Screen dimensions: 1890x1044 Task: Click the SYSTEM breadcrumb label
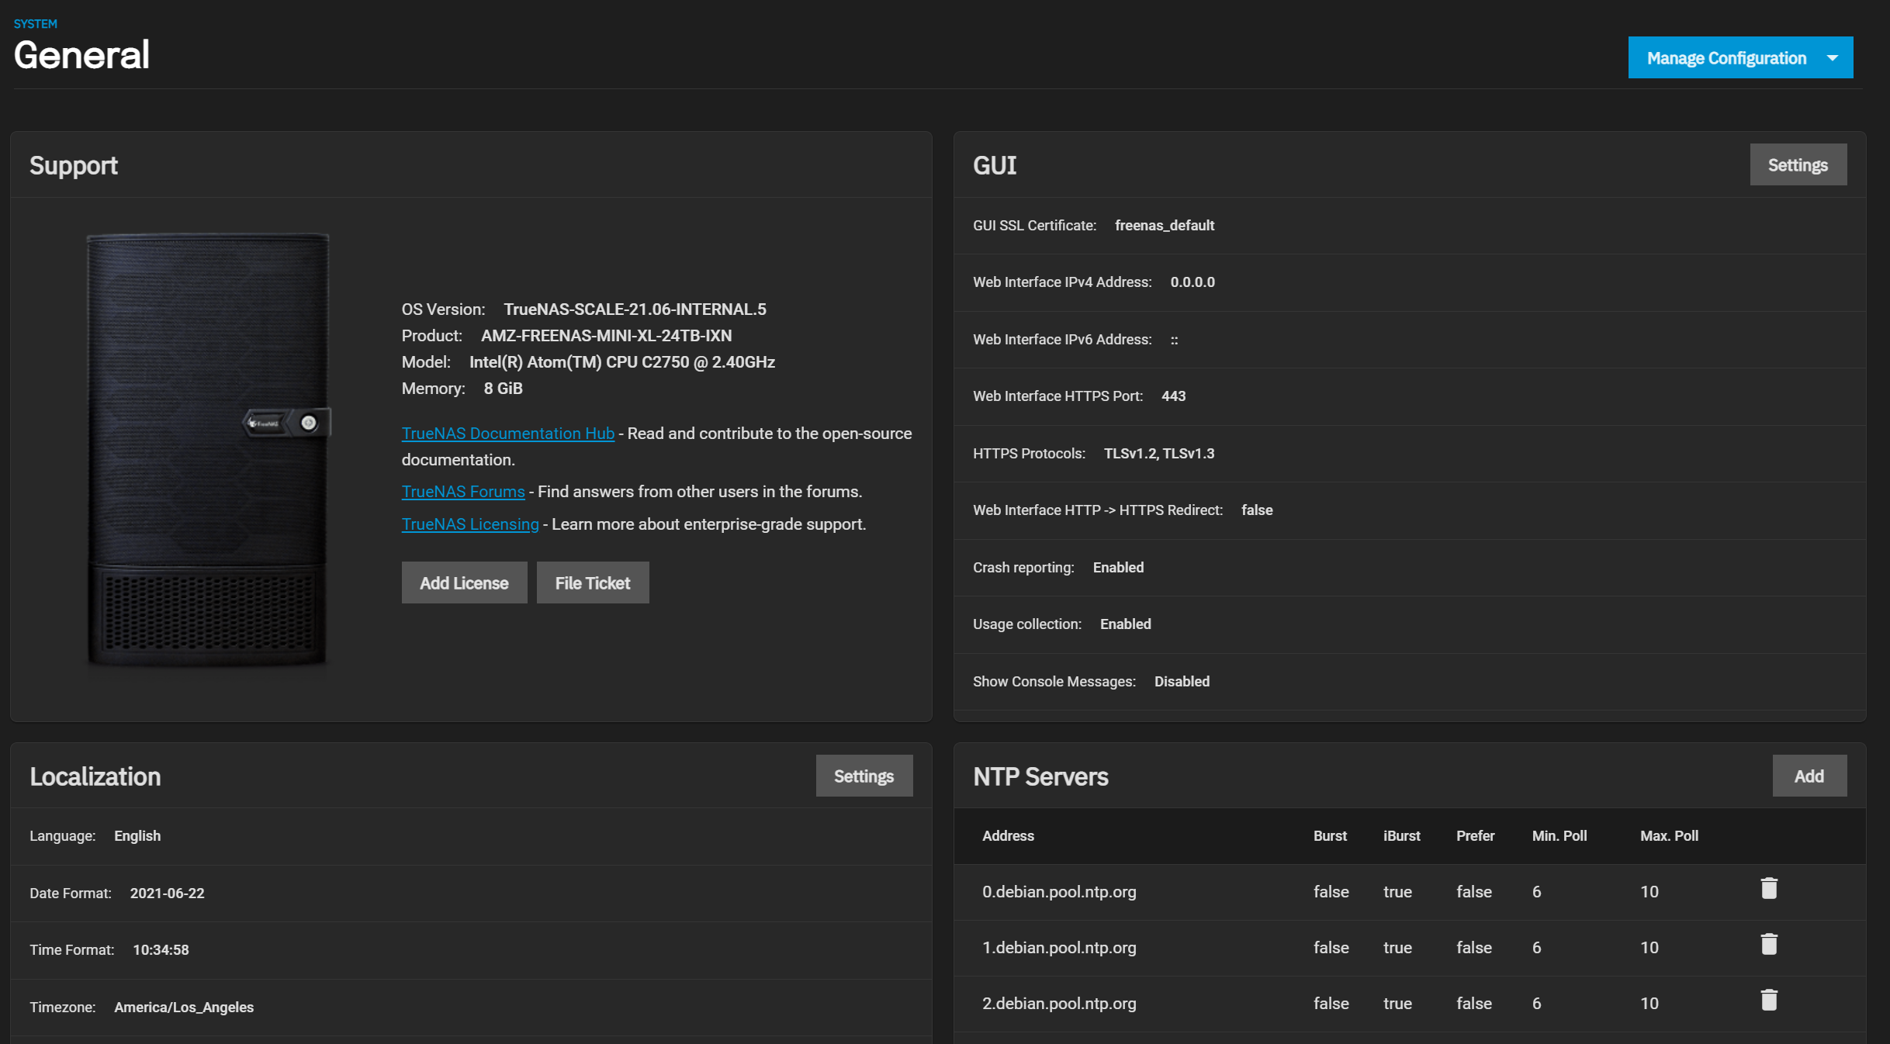coord(35,24)
